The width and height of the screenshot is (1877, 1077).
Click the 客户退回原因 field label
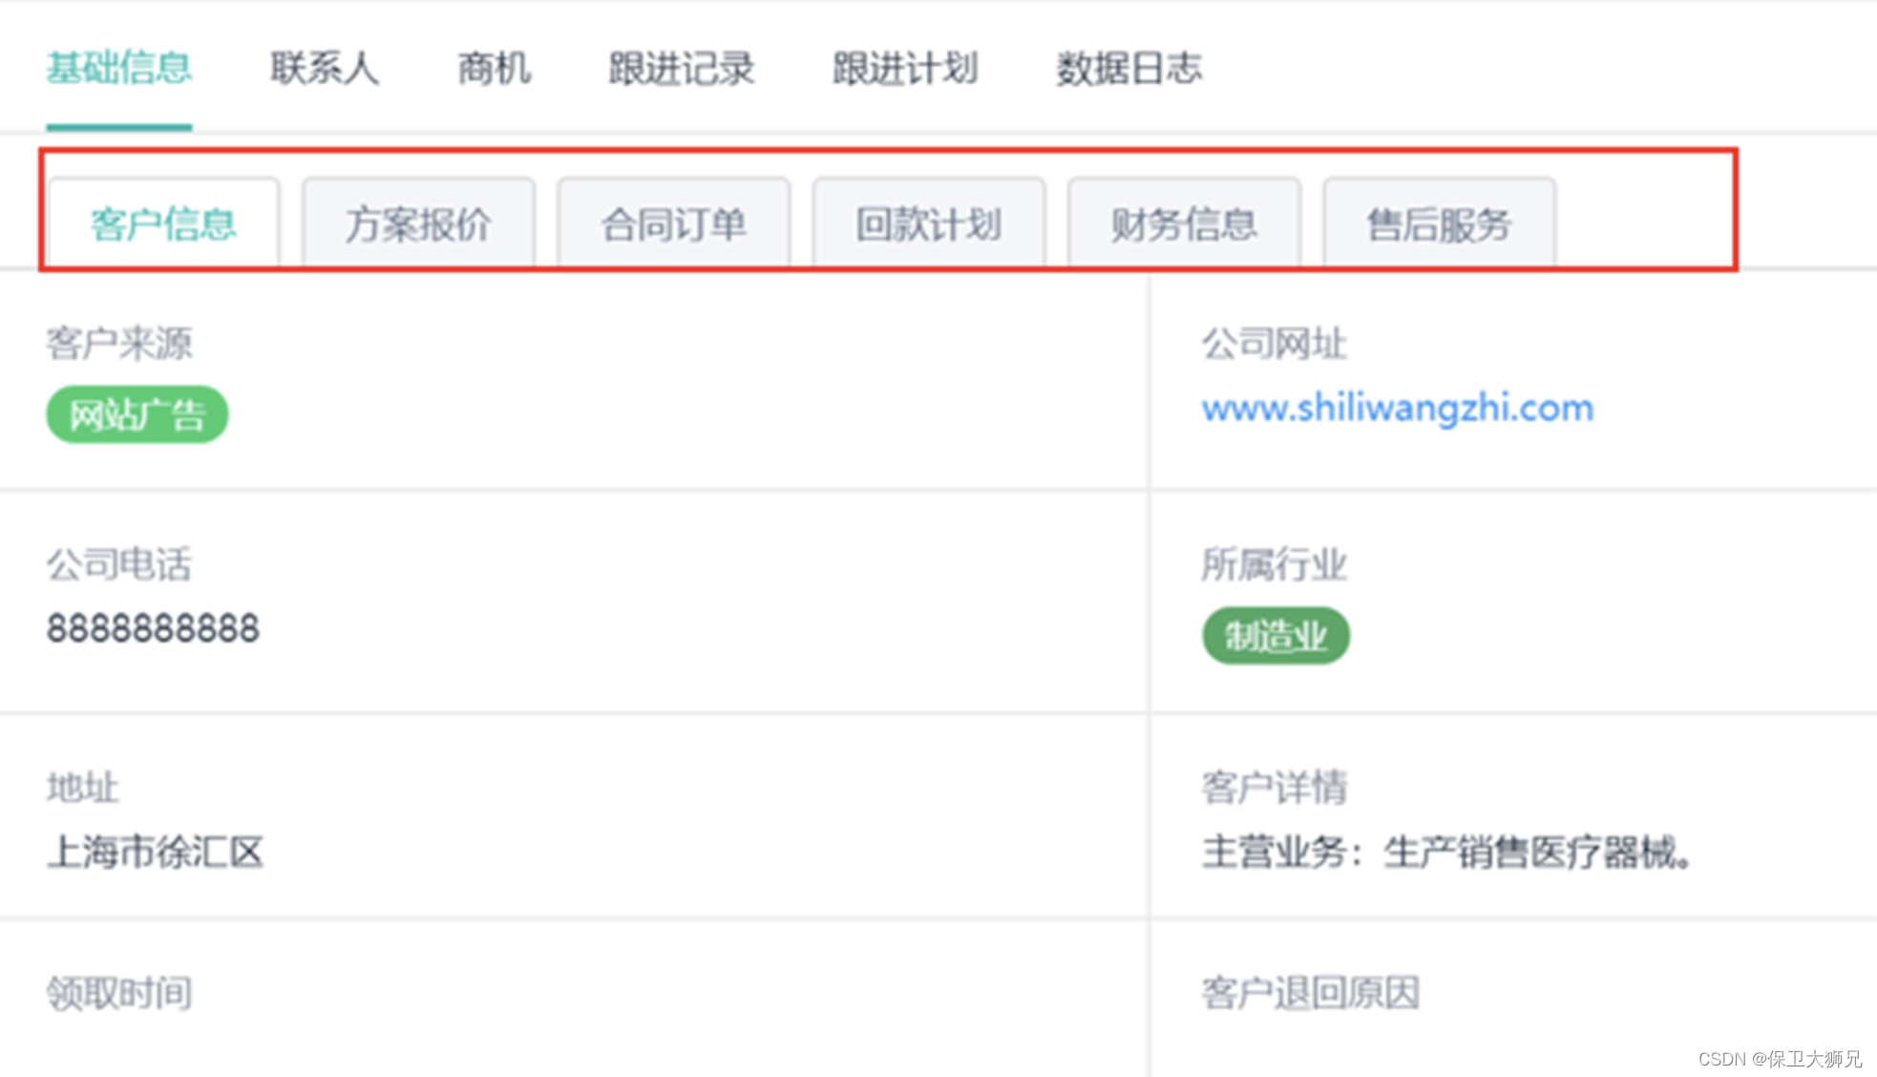(1310, 994)
